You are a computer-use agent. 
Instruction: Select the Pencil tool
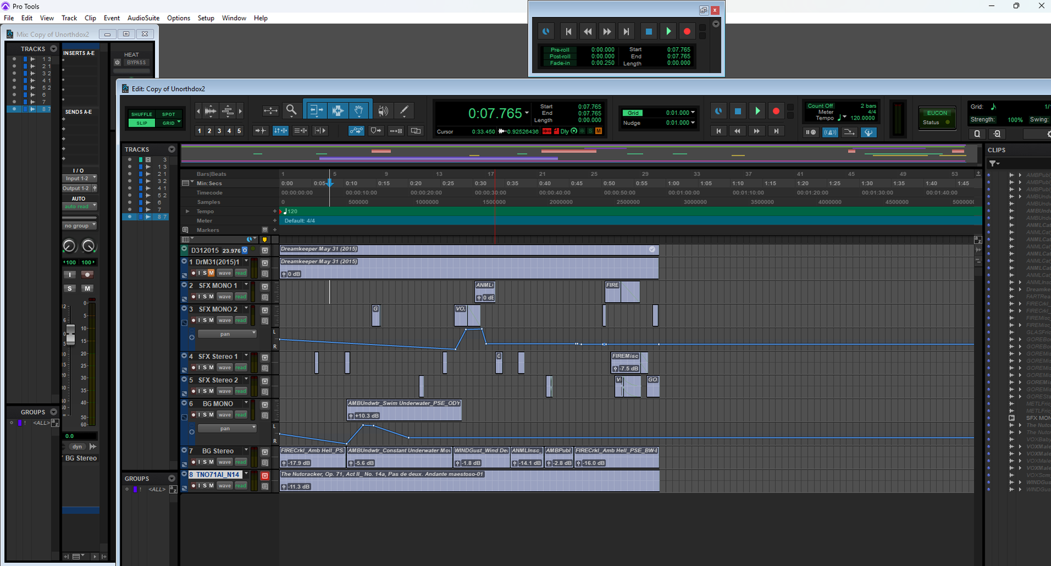coord(404,111)
